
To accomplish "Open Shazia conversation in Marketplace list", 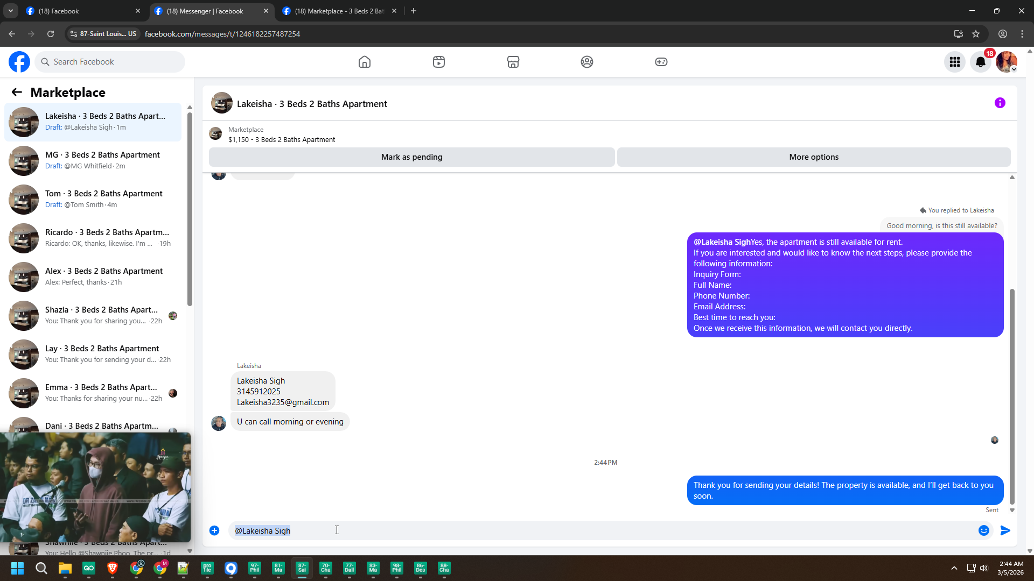I will [93, 316].
